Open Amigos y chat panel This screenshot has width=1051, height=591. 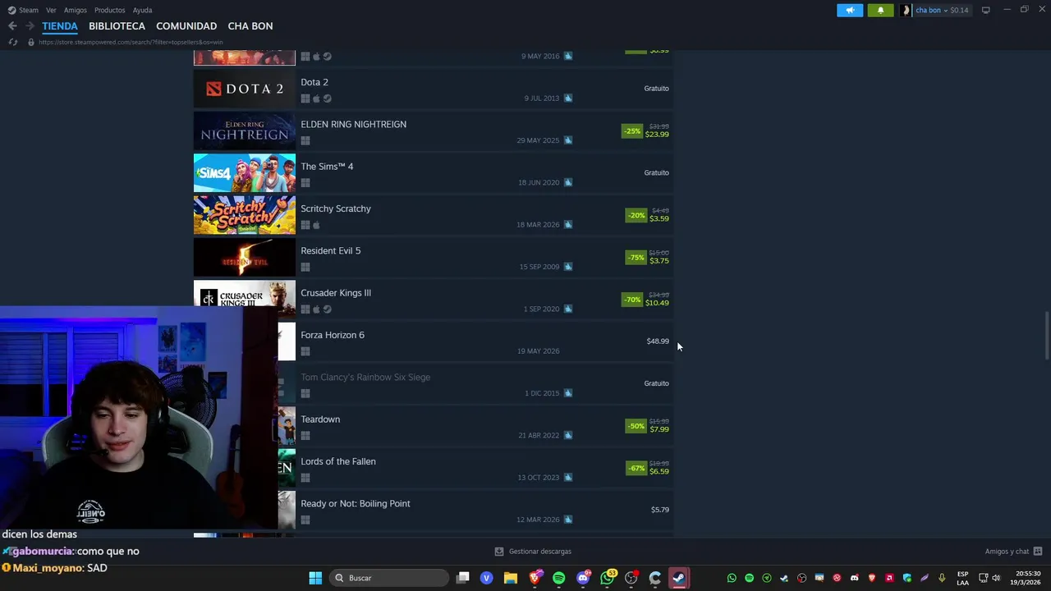pos(1007,552)
